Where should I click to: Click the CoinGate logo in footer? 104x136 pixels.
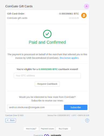[x=53, y=135]
